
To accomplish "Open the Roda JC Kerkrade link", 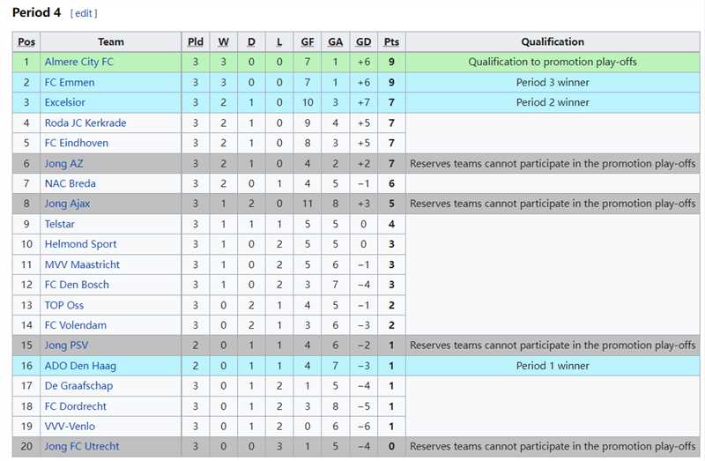I will click(85, 123).
